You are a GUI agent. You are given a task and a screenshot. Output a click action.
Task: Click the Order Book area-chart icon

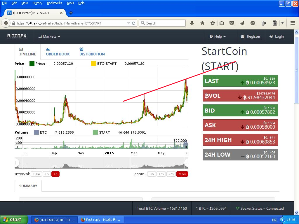(48, 49)
